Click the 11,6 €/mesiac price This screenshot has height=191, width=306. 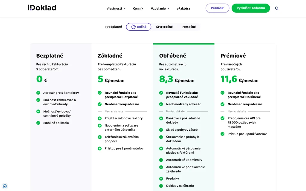click(239, 79)
